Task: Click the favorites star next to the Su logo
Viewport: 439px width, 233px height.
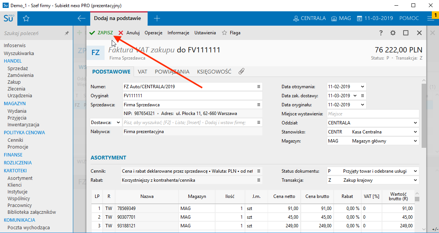Action: [26, 18]
